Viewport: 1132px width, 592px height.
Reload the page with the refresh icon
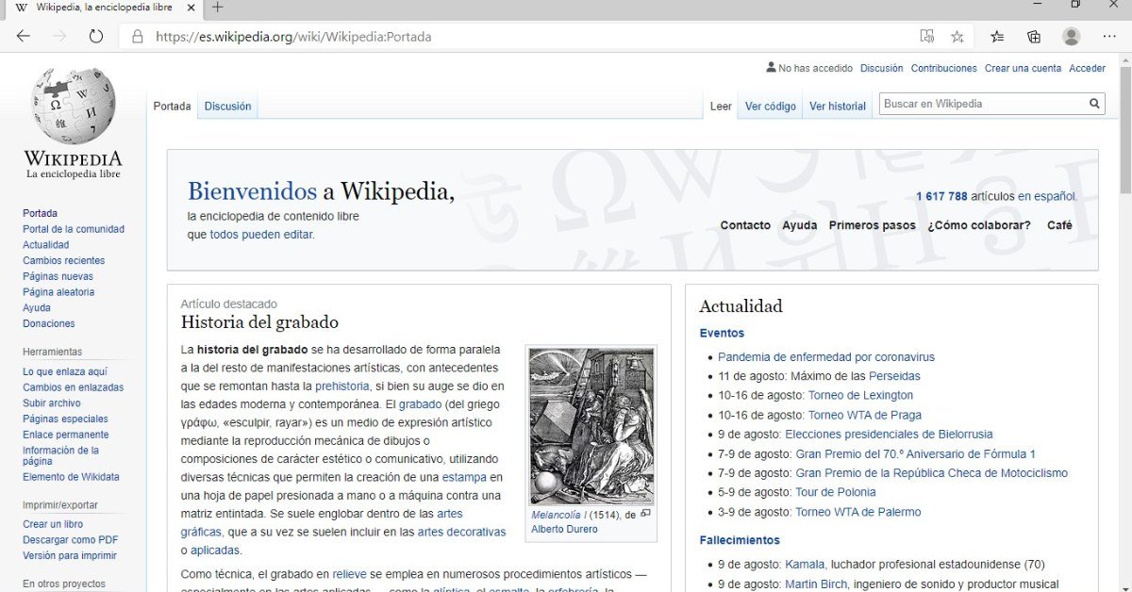(x=95, y=37)
